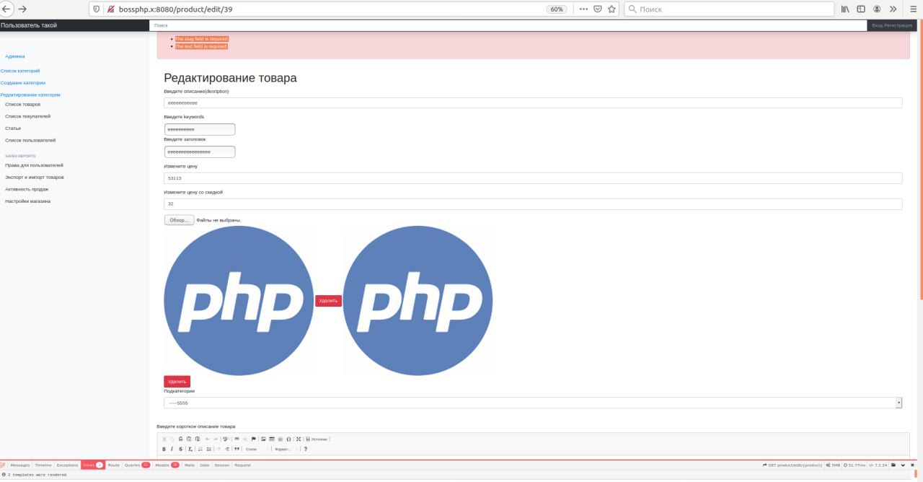
Task: Click the browser Back arrow button
Action: (6, 9)
